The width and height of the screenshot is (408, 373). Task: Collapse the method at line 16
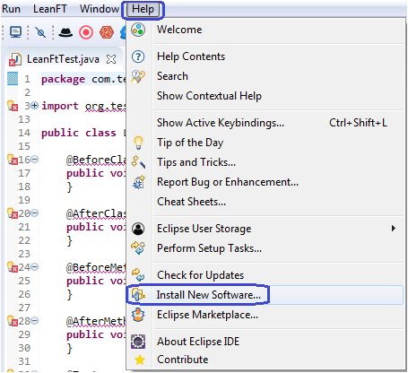[x=35, y=160]
